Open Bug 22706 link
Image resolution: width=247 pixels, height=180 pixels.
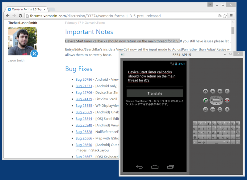click(84, 93)
